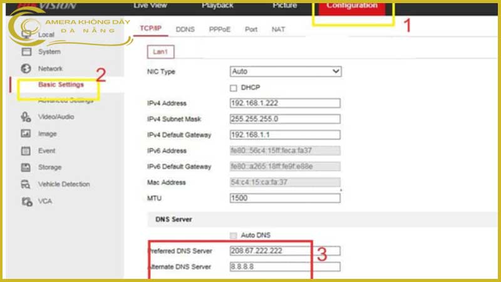
Task: Click the System window icon
Action: [26, 51]
